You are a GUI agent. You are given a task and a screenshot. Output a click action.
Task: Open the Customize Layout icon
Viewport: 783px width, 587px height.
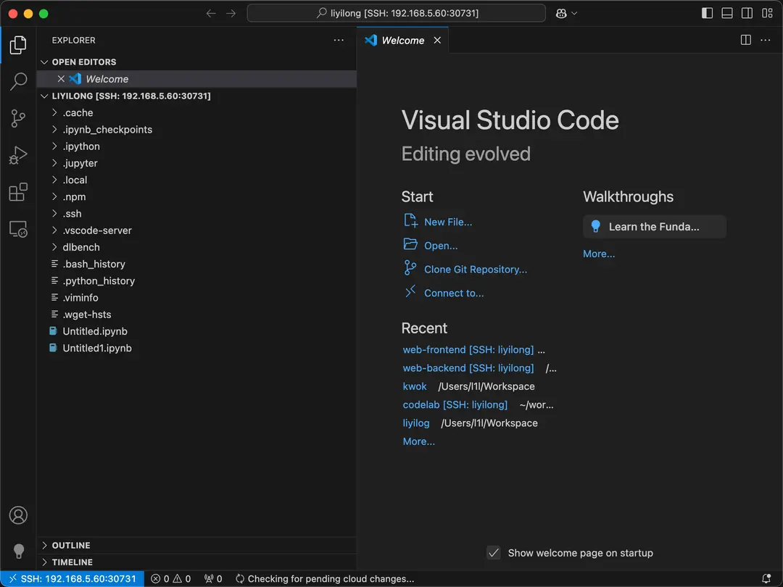(767, 14)
